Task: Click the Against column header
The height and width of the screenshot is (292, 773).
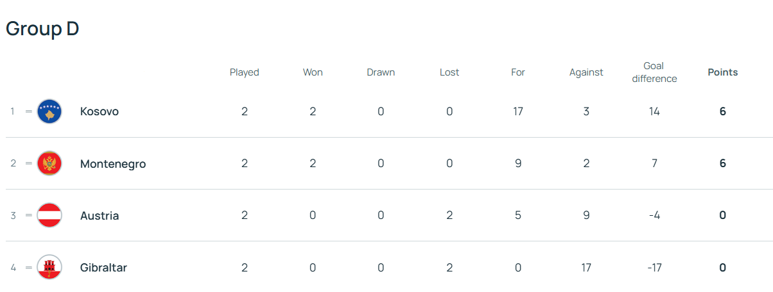Action: (x=586, y=72)
